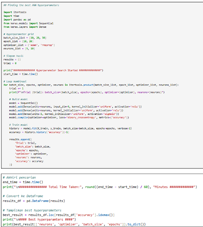The image size is (203, 227).
Task: Click the 'results = []' line
Action: point(12,60)
